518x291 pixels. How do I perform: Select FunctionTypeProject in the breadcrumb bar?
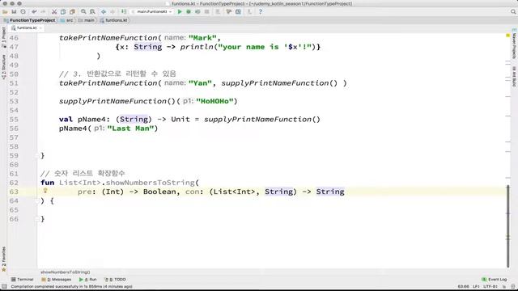tap(29, 20)
